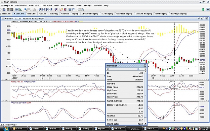The height and width of the screenshot is (131, 210).
Task: Open the Settings menu
Action: 88,5
